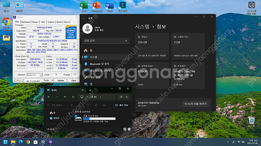Image resolution: width=261 pixels, height=146 pixels.
Task: Open the CPU-Z icon on the taskbar
Action: pyautogui.click(x=51, y=142)
